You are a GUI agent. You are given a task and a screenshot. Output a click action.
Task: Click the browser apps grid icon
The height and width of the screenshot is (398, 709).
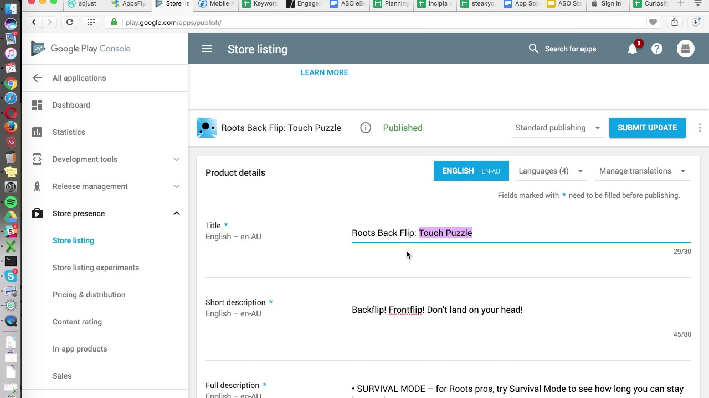91,22
